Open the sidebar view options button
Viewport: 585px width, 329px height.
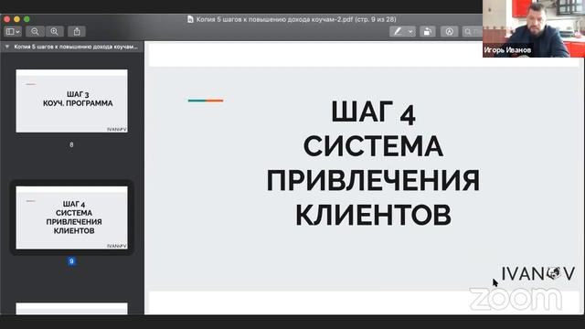click(13, 32)
